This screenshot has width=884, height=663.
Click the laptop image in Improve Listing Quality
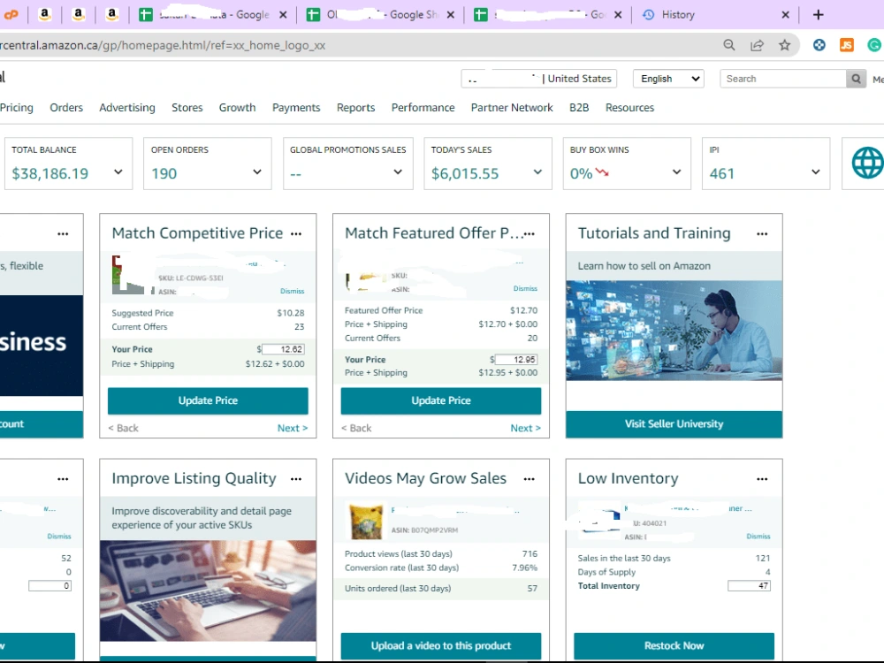point(208,591)
